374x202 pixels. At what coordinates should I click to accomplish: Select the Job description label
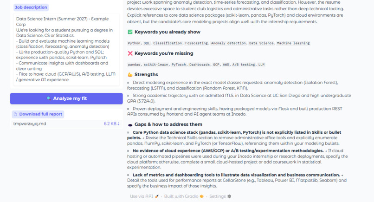pyautogui.click(x=31, y=7)
